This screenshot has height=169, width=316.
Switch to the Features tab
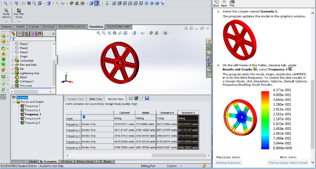[7, 27]
